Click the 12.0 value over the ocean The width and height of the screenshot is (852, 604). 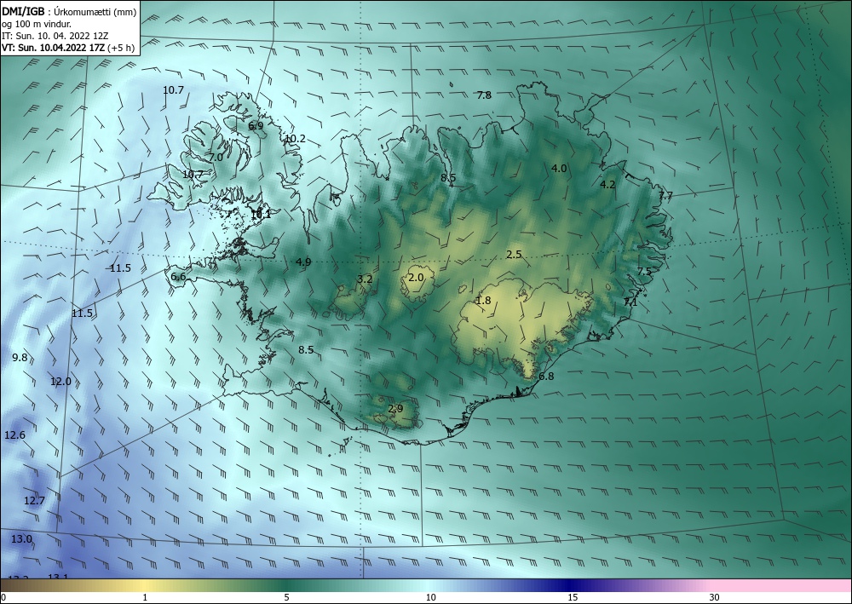[x=60, y=382]
